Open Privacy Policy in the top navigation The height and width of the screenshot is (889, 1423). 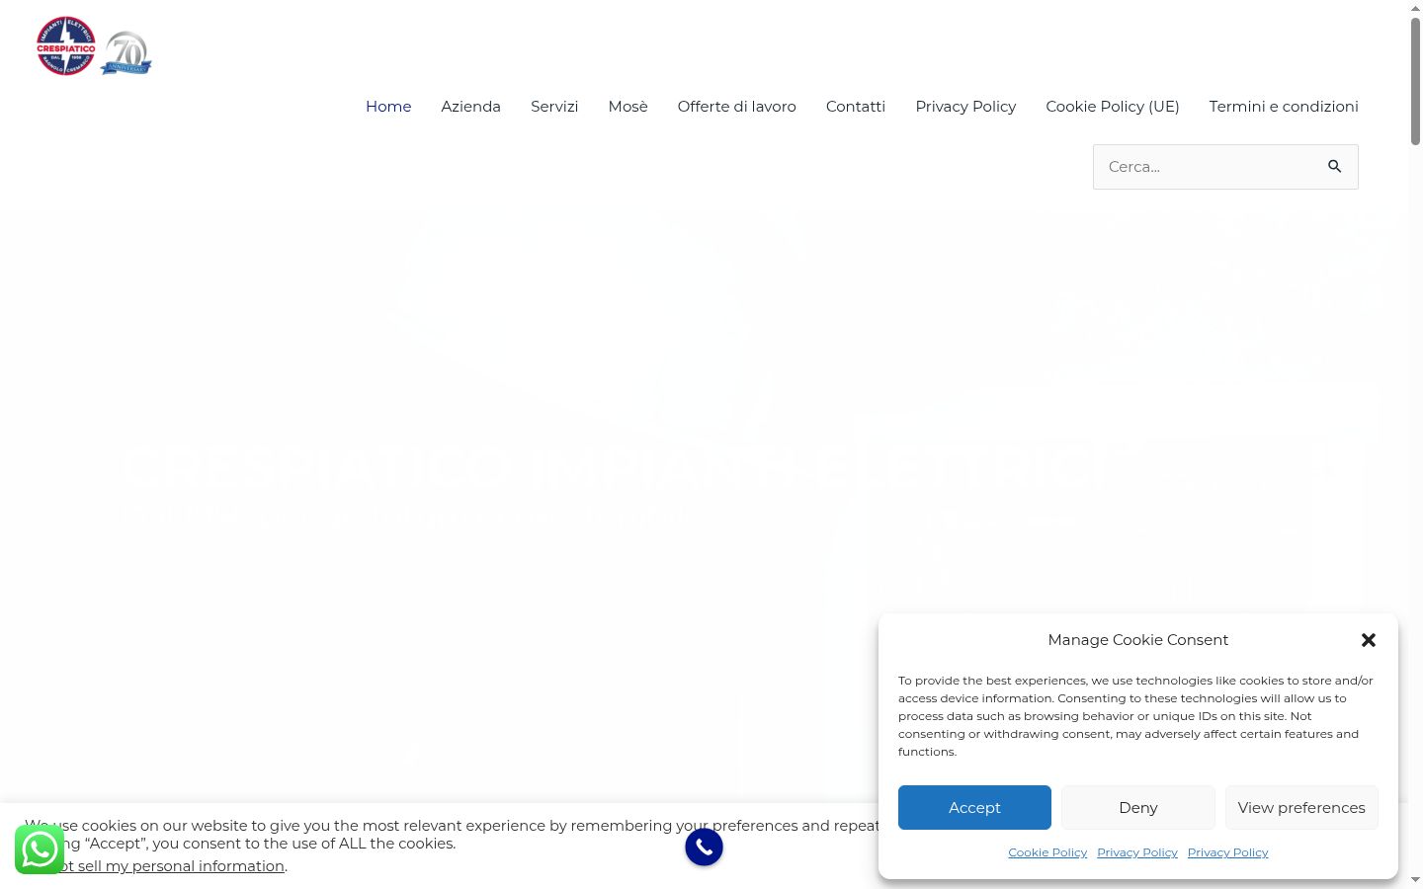click(965, 106)
